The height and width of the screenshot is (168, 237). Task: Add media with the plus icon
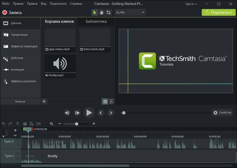pos(44,101)
